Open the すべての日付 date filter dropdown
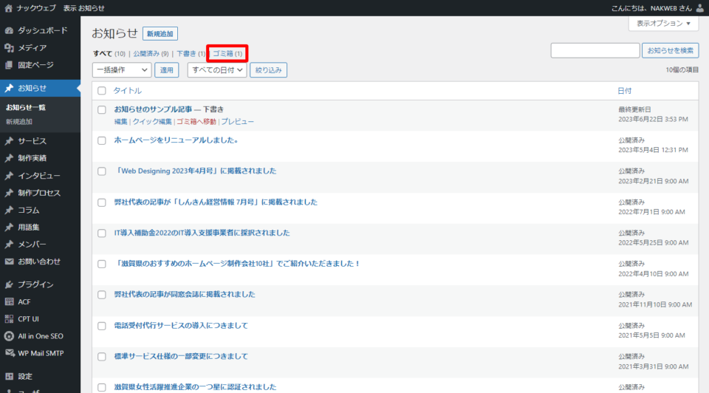This screenshot has height=393, width=709. pyautogui.click(x=217, y=70)
